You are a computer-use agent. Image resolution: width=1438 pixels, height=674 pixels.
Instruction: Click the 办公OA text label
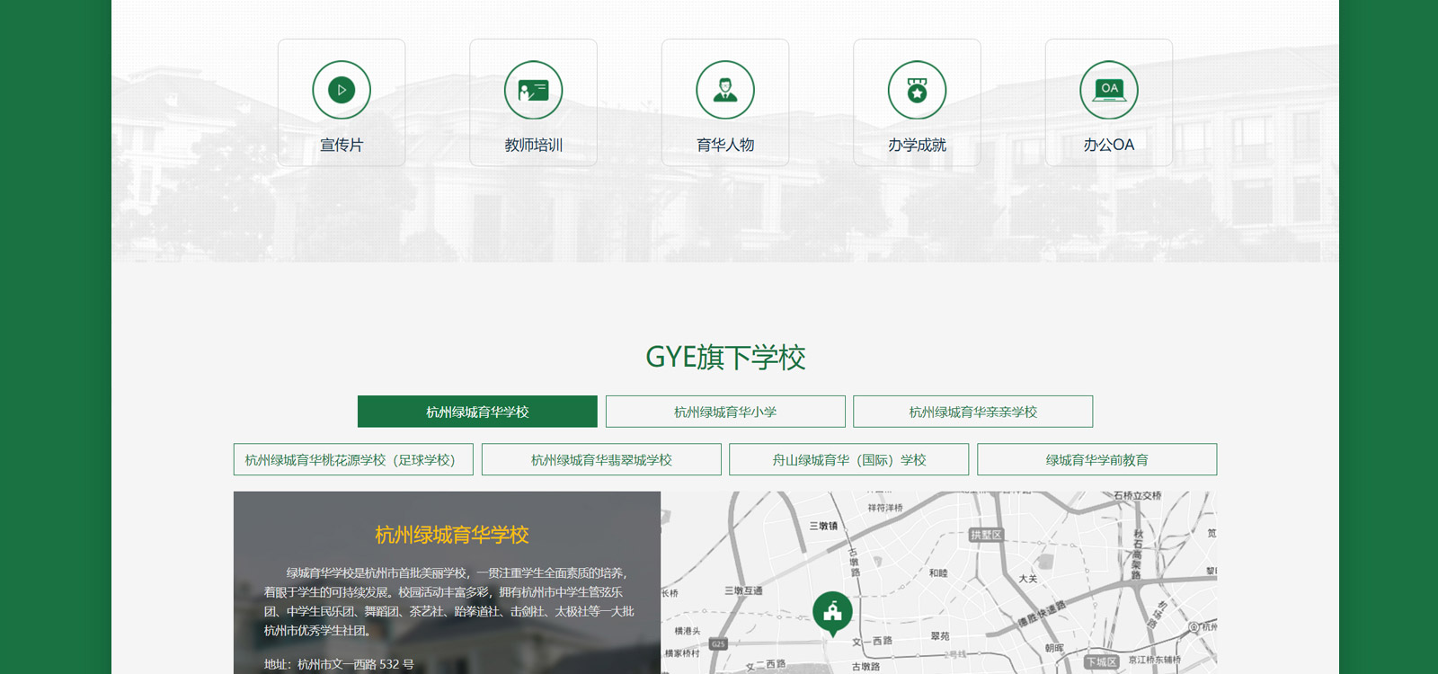(1109, 145)
